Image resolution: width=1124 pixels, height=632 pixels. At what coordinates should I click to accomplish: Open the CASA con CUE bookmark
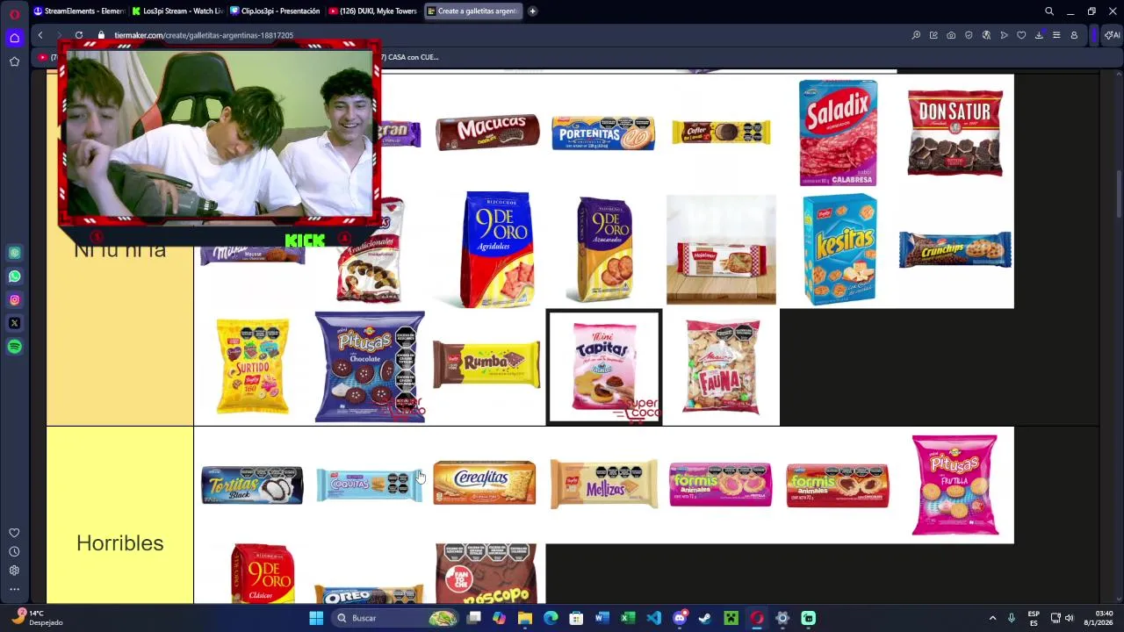(408, 57)
